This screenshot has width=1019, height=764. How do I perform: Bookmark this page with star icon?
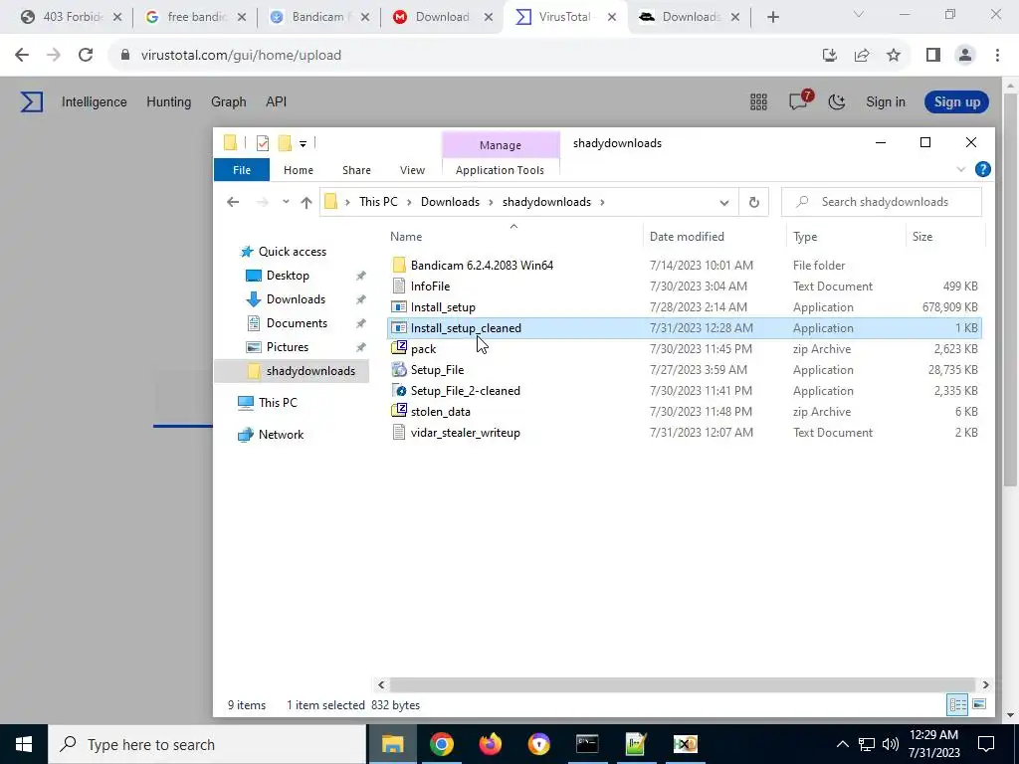pos(894,56)
